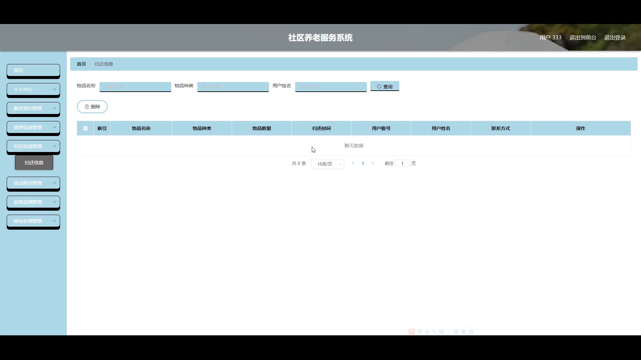Open IME settings gear icon
The image size is (641, 360).
coord(471,332)
